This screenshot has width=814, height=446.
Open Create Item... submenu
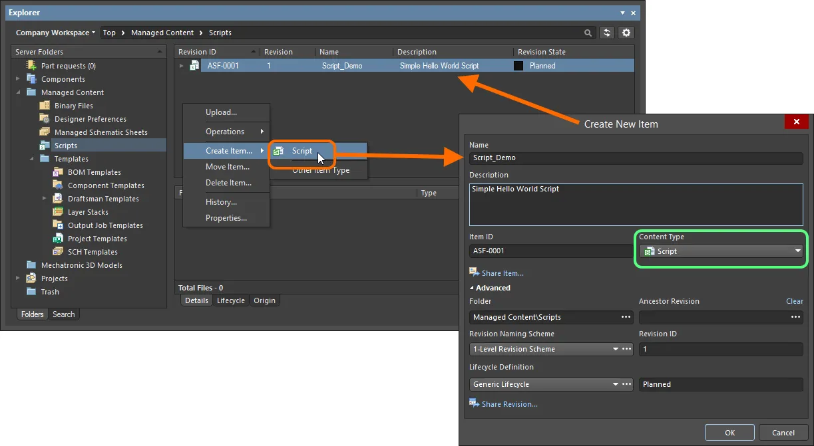226,151
